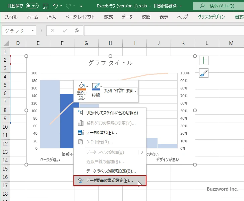Image resolution: width=244 pixels, height=201 pixels.
Task: Click inside the formula bar input
Action: 164,30
